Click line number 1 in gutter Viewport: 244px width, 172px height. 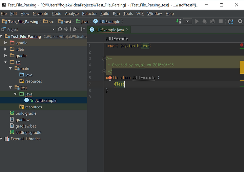pyautogui.click(x=89, y=46)
